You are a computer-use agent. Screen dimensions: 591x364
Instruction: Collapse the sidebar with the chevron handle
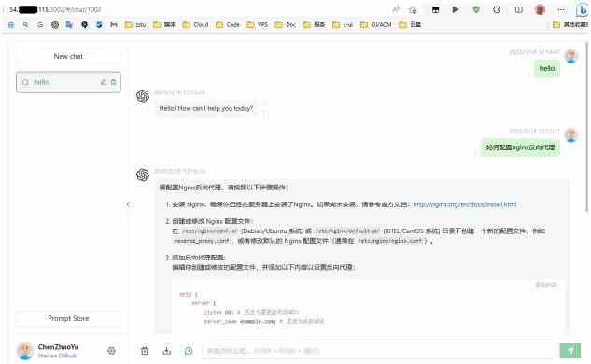(x=129, y=204)
